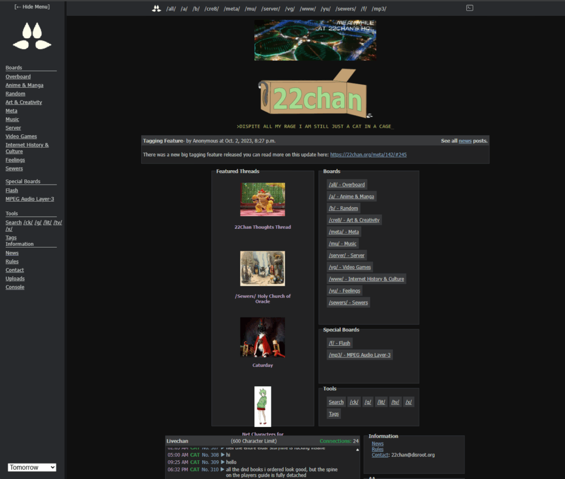Open /sewers/ - Sewers in Boards panel
This screenshot has height=479, width=565.
tap(349, 303)
